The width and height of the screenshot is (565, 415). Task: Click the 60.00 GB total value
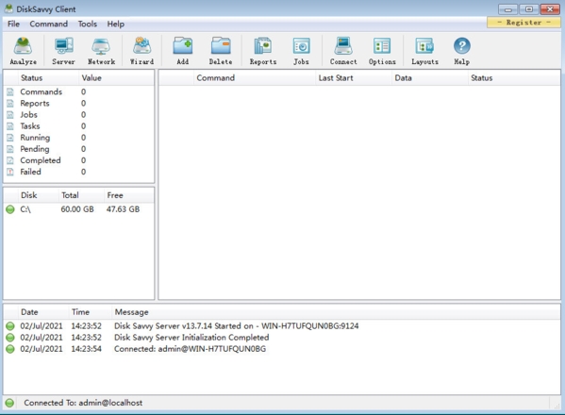tap(77, 209)
